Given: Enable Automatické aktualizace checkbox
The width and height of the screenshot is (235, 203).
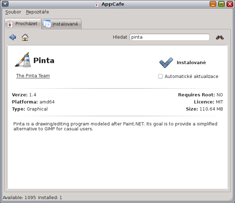Looking at the screenshot, I should coord(160,76).
